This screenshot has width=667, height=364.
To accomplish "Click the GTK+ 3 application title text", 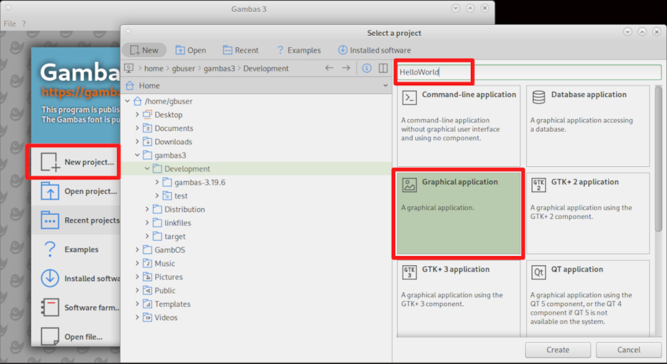I will click(x=456, y=269).
